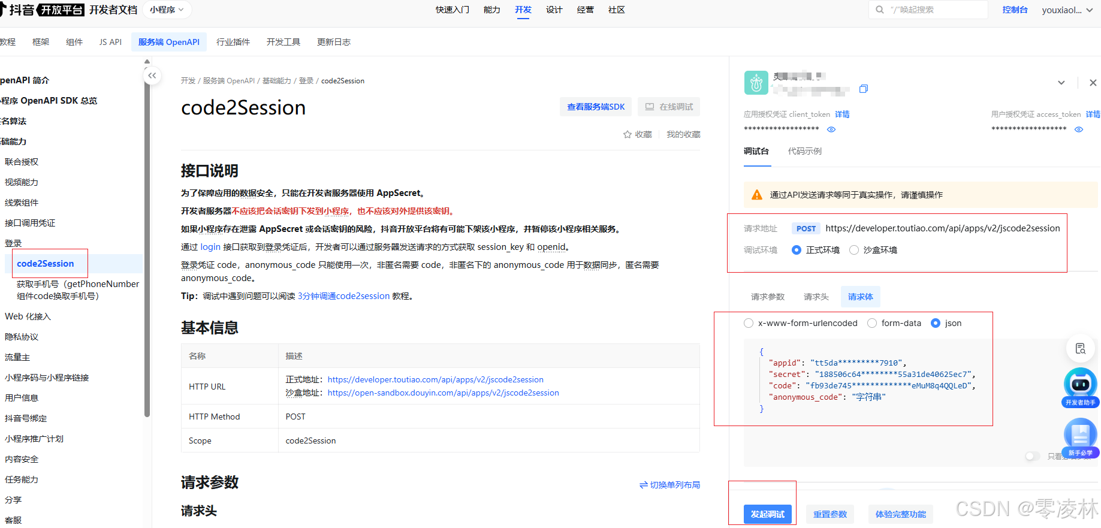The width and height of the screenshot is (1101, 528).
Task: Switch to 行业插件 tab
Action: [x=233, y=42]
